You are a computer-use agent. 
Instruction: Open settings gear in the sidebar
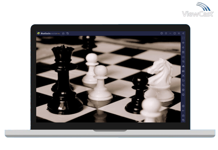183,106
